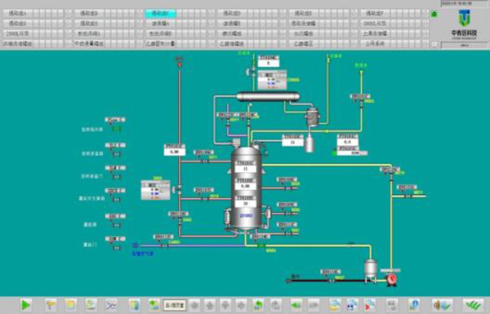Click the green play arrow in bottom toolbar
The image size is (490, 314).
pos(25,305)
